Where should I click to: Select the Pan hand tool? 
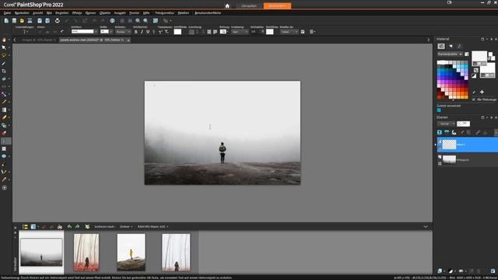point(4,40)
